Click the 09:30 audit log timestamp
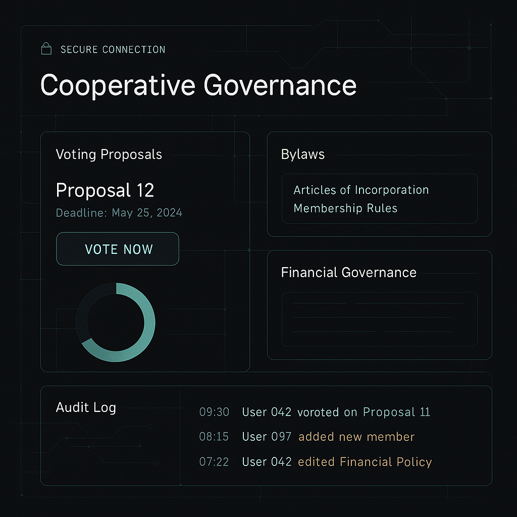Screen dimensions: 517x517 point(214,412)
